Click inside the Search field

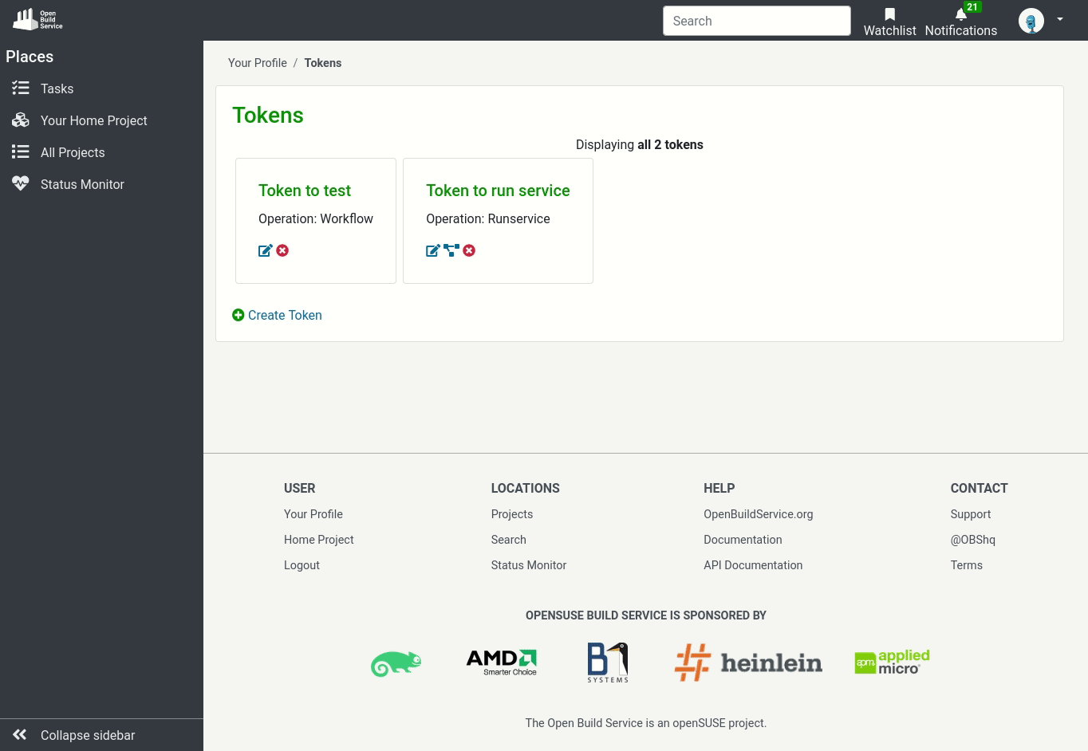coord(756,21)
